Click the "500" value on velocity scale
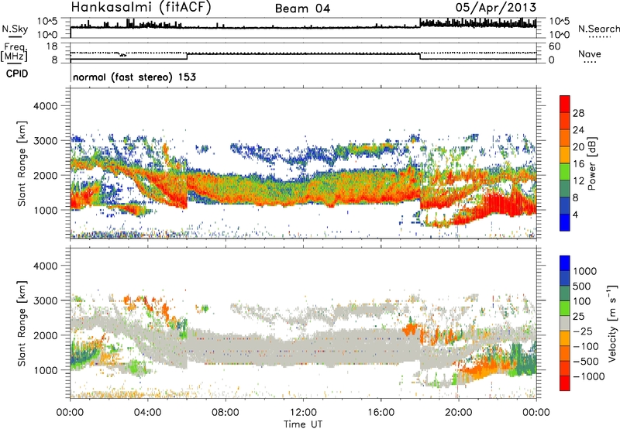Viewport: 620px width, 429px height. (x=582, y=286)
